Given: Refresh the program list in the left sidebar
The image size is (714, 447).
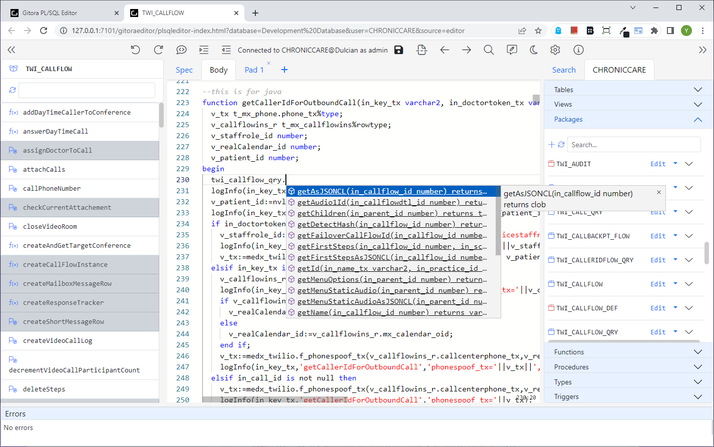Looking at the screenshot, I should pyautogui.click(x=13, y=90).
